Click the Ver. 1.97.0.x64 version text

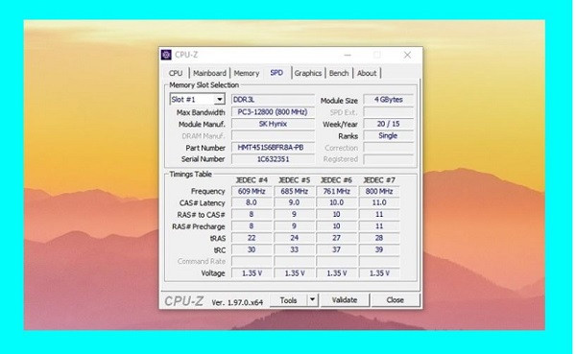pos(237,302)
